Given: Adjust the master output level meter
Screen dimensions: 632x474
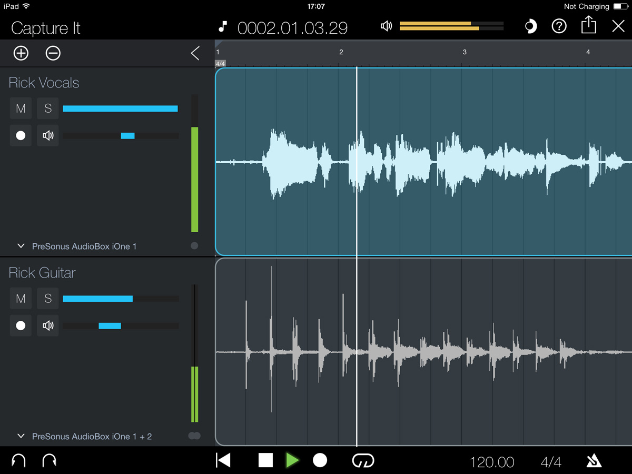Looking at the screenshot, I should click(x=452, y=26).
